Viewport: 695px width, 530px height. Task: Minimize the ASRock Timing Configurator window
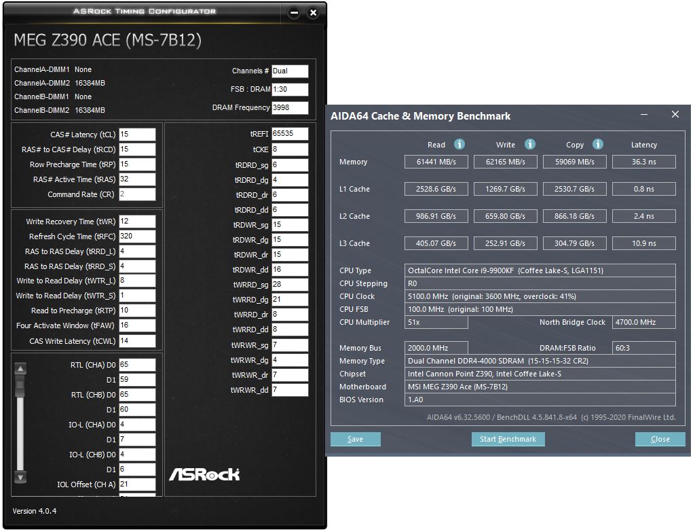click(294, 13)
